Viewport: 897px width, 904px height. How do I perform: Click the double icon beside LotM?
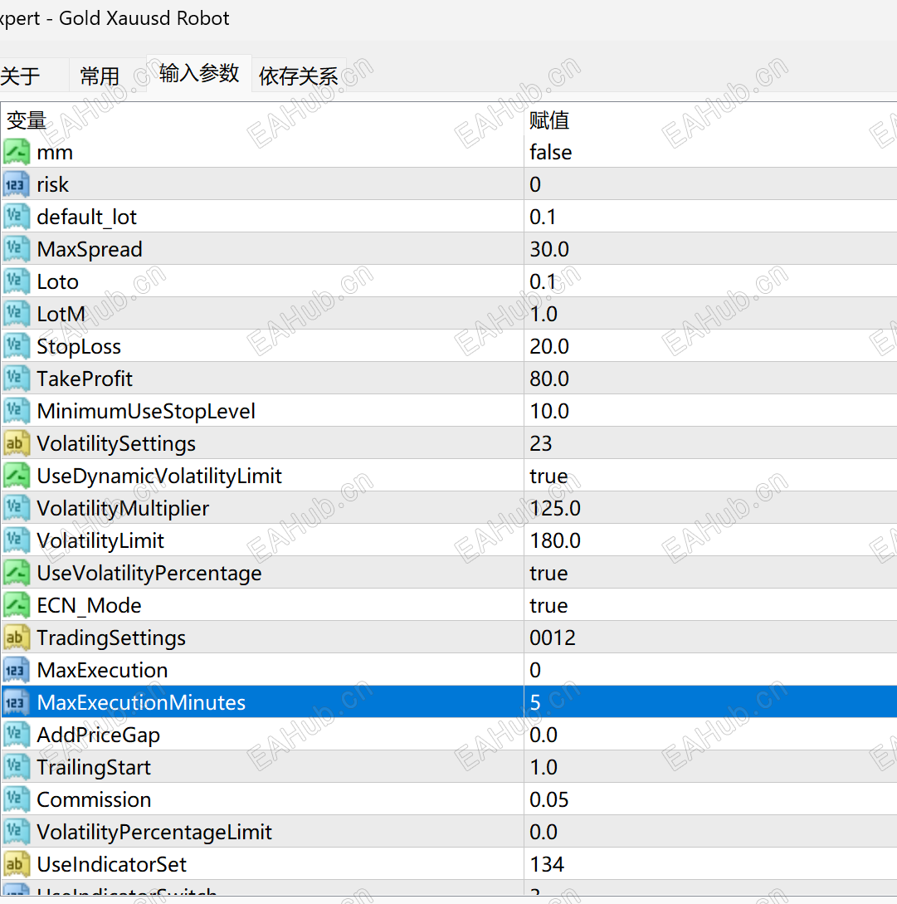pos(16,314)
